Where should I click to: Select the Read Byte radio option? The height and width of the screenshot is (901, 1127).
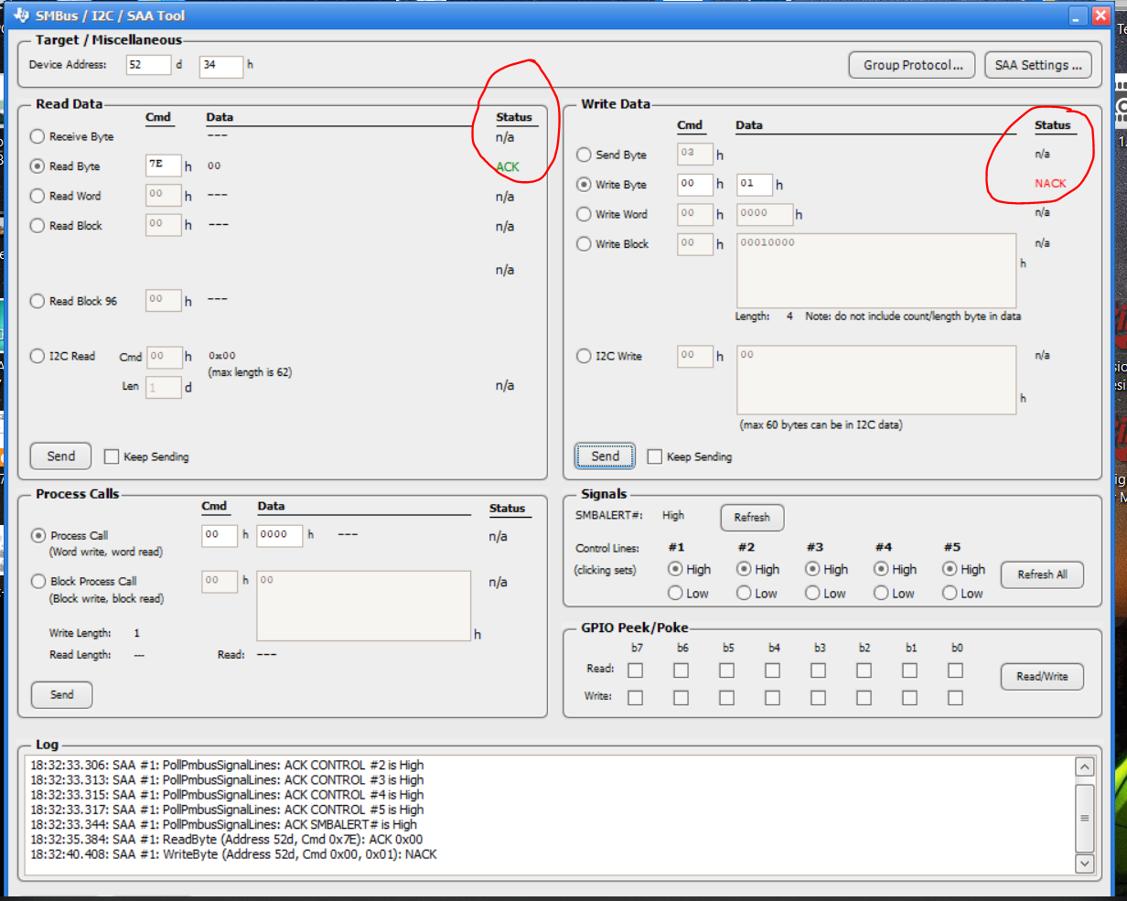[x=38, y=166]
